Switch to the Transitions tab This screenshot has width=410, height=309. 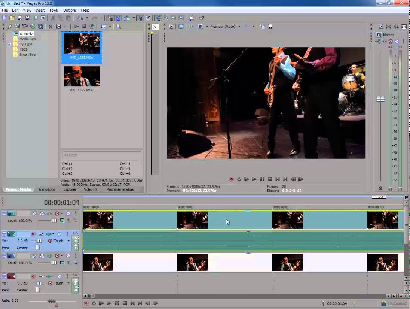(46, 189)
